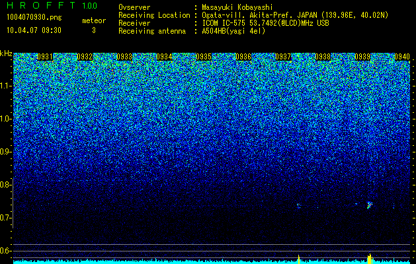Click the 0939 time marker

(x=362, y=57)
